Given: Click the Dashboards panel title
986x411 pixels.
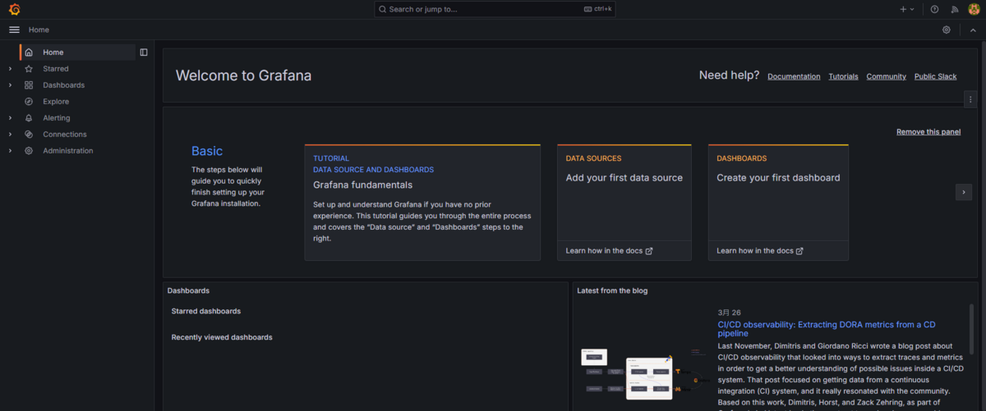Looking at the screenshot, I should click(x=188, y=290).
